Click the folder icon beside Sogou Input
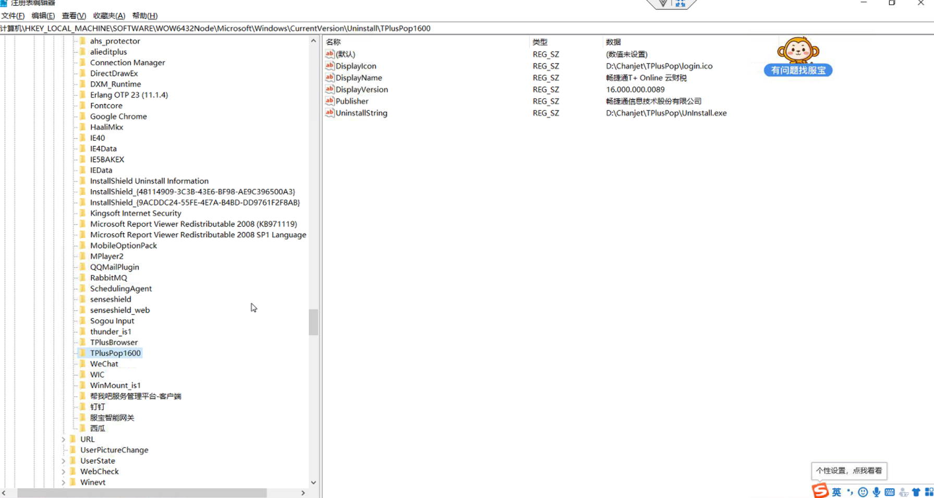The image size is (934, 498). [82, 320]
